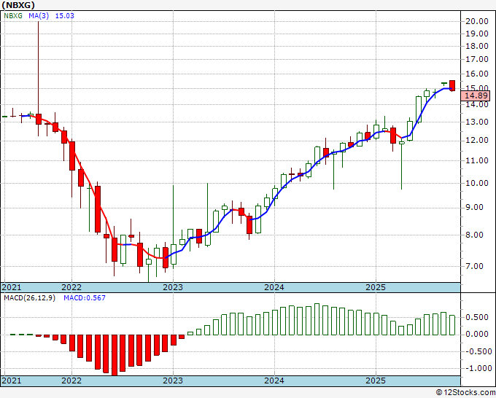Click 2022 on price chart time axis
The image size is (496, 398).
coord(71,287)
